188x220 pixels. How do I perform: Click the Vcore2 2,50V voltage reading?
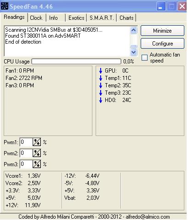coord(23,183)
